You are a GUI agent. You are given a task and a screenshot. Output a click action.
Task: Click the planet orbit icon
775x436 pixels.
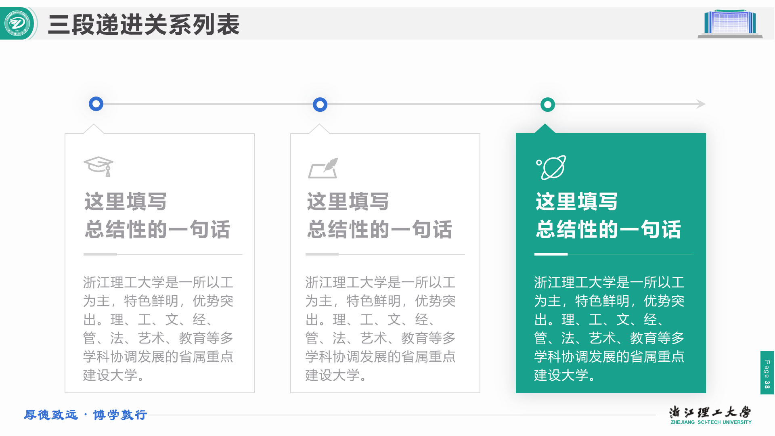point(551,167)
